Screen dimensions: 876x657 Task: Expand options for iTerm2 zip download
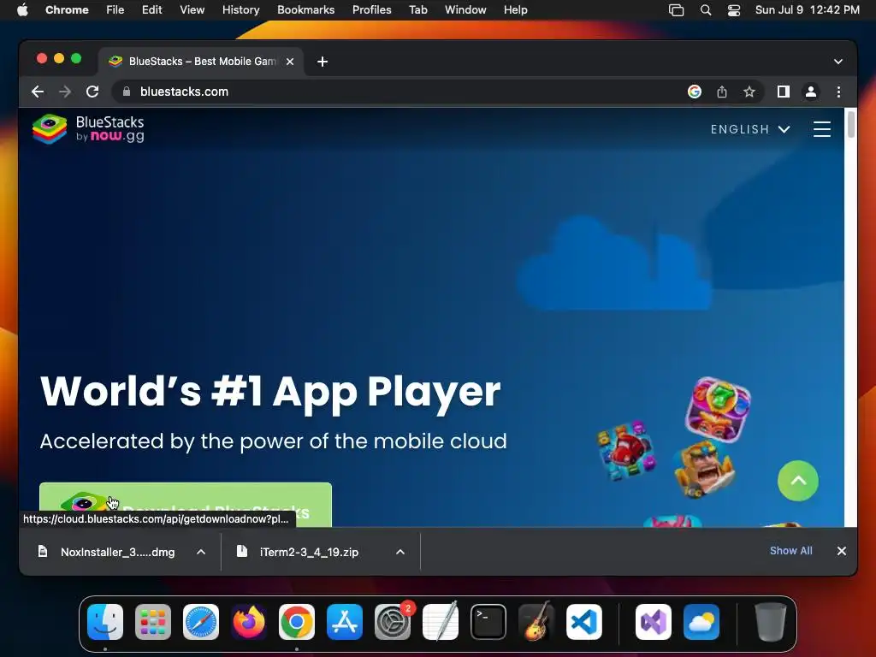click(x=400, y=552)
